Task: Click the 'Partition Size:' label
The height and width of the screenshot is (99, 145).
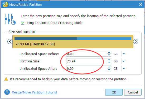Action: tap(30, 61)
